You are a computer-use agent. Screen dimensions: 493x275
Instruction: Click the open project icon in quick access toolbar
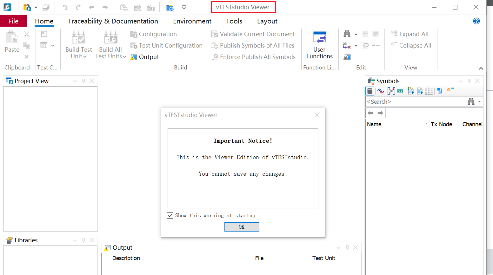(27, 7)
